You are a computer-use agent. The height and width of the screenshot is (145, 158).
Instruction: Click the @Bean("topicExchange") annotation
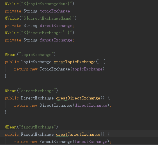click(x=30, y=55)
